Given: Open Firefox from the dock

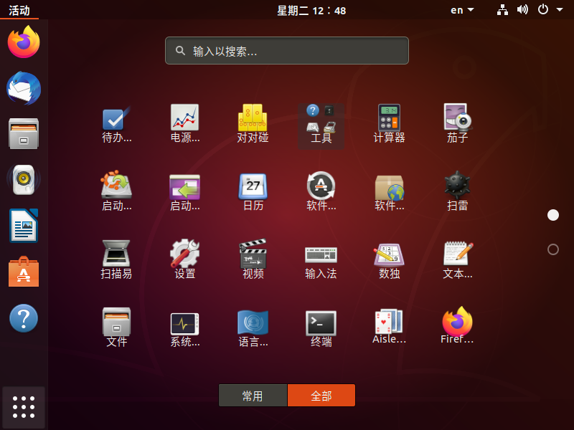Looking at the screenshot, I should point(24,42).
